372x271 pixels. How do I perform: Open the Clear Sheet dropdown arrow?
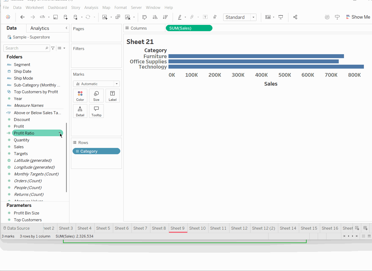[134, 17]
